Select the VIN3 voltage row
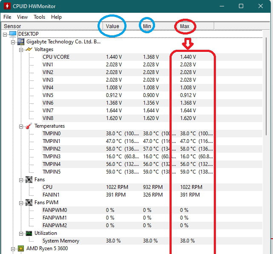 pyautogui.click(x=152, y=80)
